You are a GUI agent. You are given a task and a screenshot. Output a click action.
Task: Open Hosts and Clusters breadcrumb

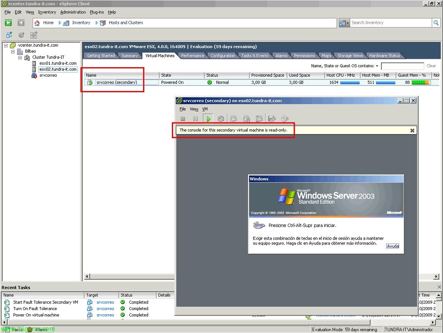(x=126, y=23)
